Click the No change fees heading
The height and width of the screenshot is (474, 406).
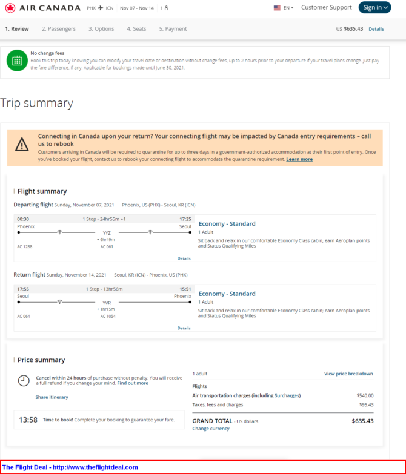point(47,53)
